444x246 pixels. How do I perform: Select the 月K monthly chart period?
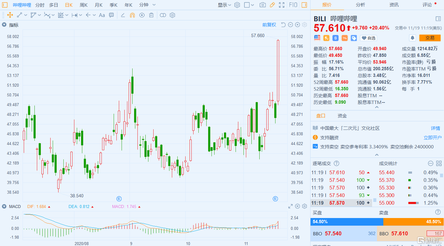(x=98, y=5)
